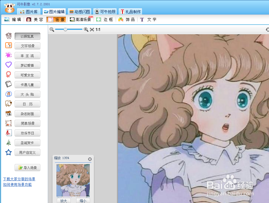269x203 pixels.
Task: Open the 可牛拍照 tab
Action: tap(105, 12)
